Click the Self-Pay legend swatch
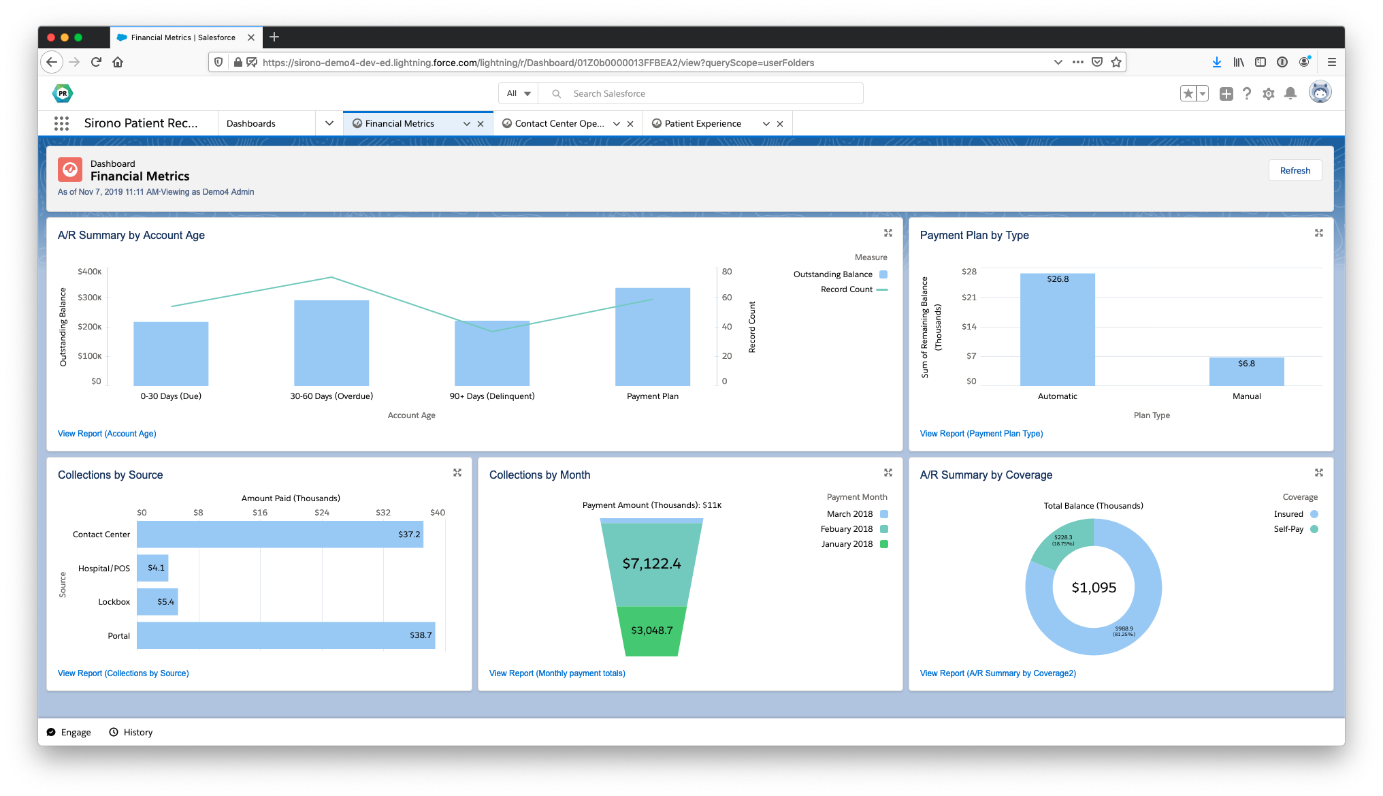The image size is (1383, 796). coord(1314,529)
